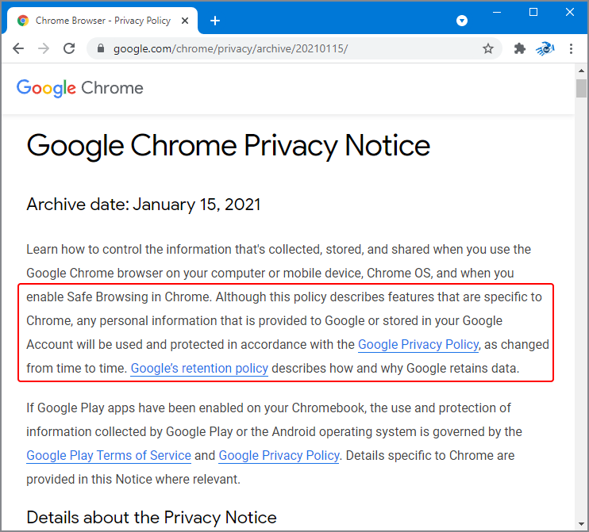Click the browser Back arrow
Image resolution: width=589 pixels, height=532 pixels.
coord(18,48)
